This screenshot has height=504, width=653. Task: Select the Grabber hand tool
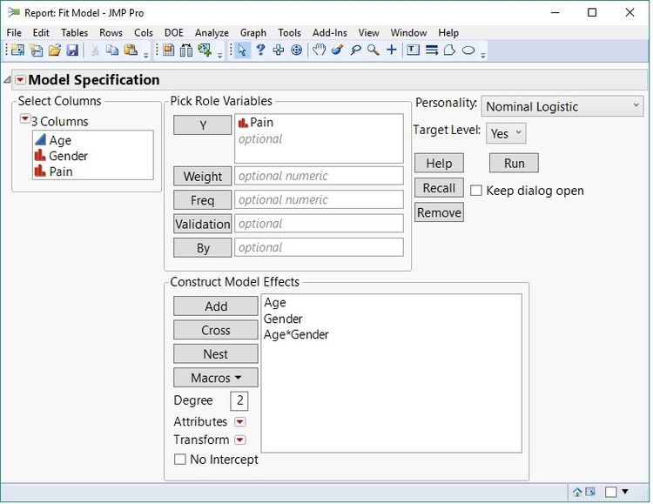319,50
